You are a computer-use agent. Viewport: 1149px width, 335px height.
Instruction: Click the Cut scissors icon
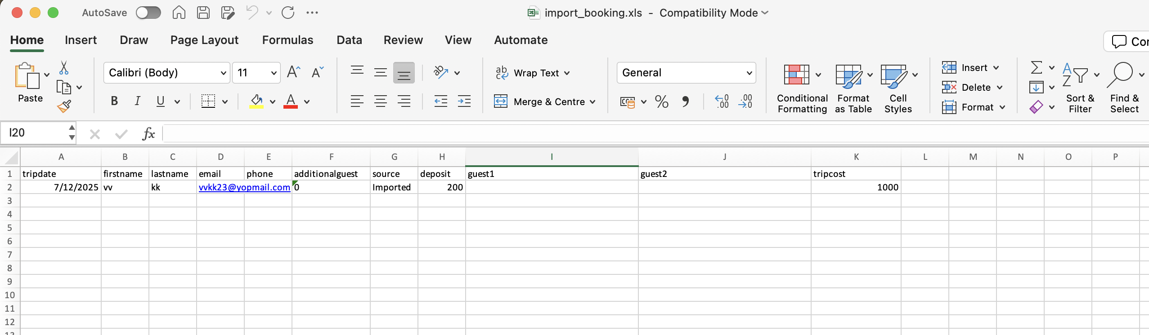(64, 68)
